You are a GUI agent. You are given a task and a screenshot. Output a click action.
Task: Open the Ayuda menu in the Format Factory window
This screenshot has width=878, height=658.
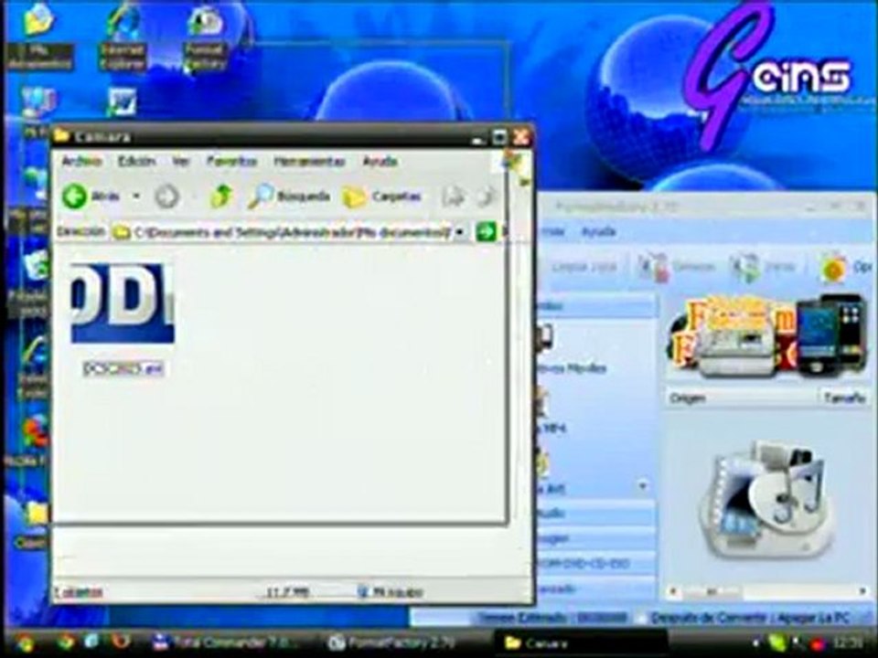[598, 231]
